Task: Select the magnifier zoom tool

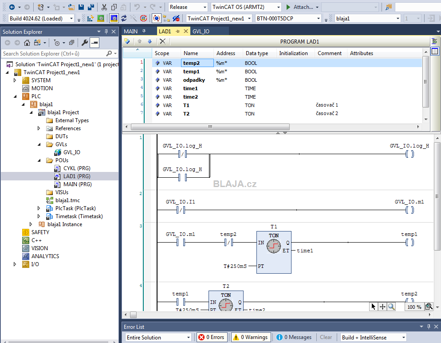Action: (391, 307)
